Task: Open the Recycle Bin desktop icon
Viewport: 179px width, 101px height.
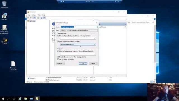Action: coord(4,5)
